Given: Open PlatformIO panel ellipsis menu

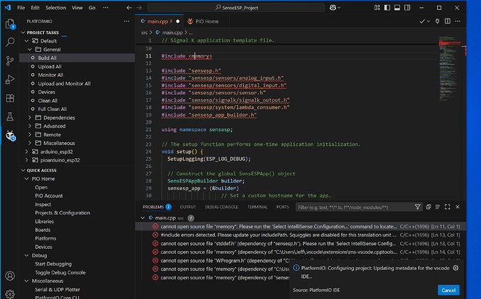Looking at the screenshot, I should coord(126,21).
